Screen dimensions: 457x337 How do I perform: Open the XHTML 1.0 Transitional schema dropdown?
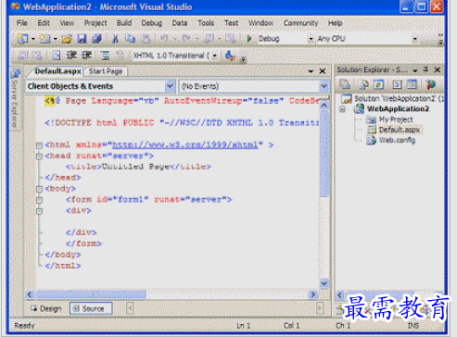[x=214, y=56]
